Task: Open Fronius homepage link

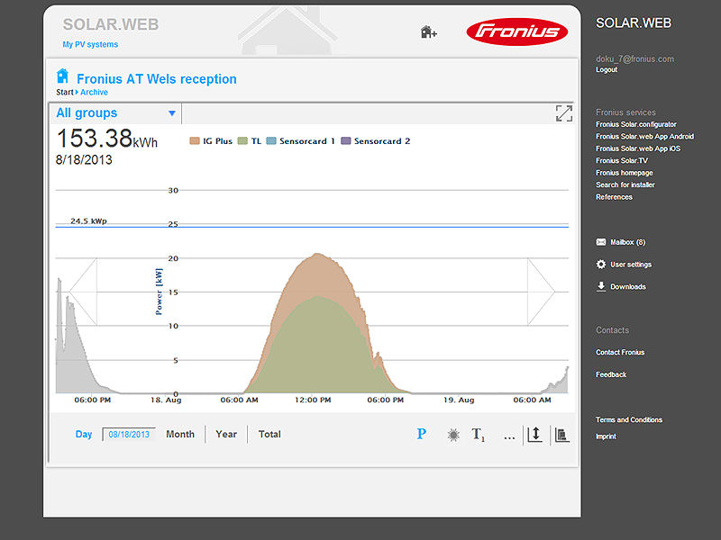Action: 624,173
